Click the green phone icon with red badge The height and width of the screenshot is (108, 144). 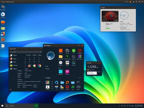click(34, 66)
